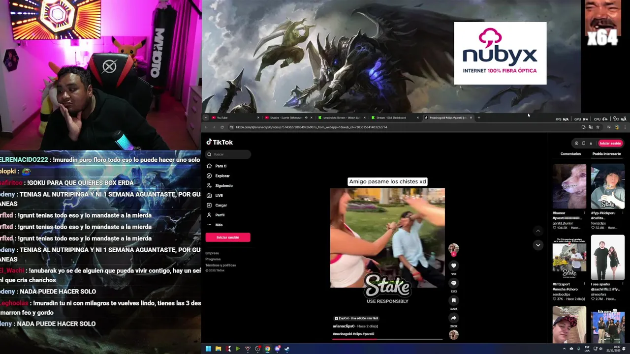Switch to Comentarios tab

coord(570,154)
